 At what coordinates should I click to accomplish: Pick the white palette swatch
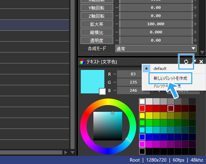click(142, 101)
